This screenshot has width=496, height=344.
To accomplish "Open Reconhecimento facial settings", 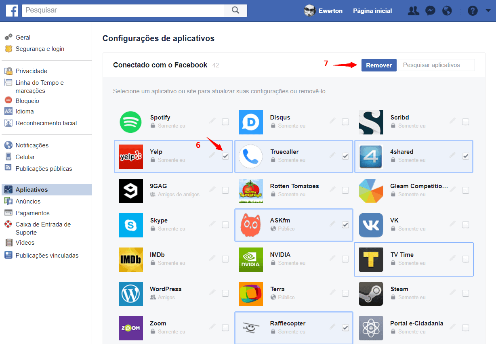I will 46,123.
